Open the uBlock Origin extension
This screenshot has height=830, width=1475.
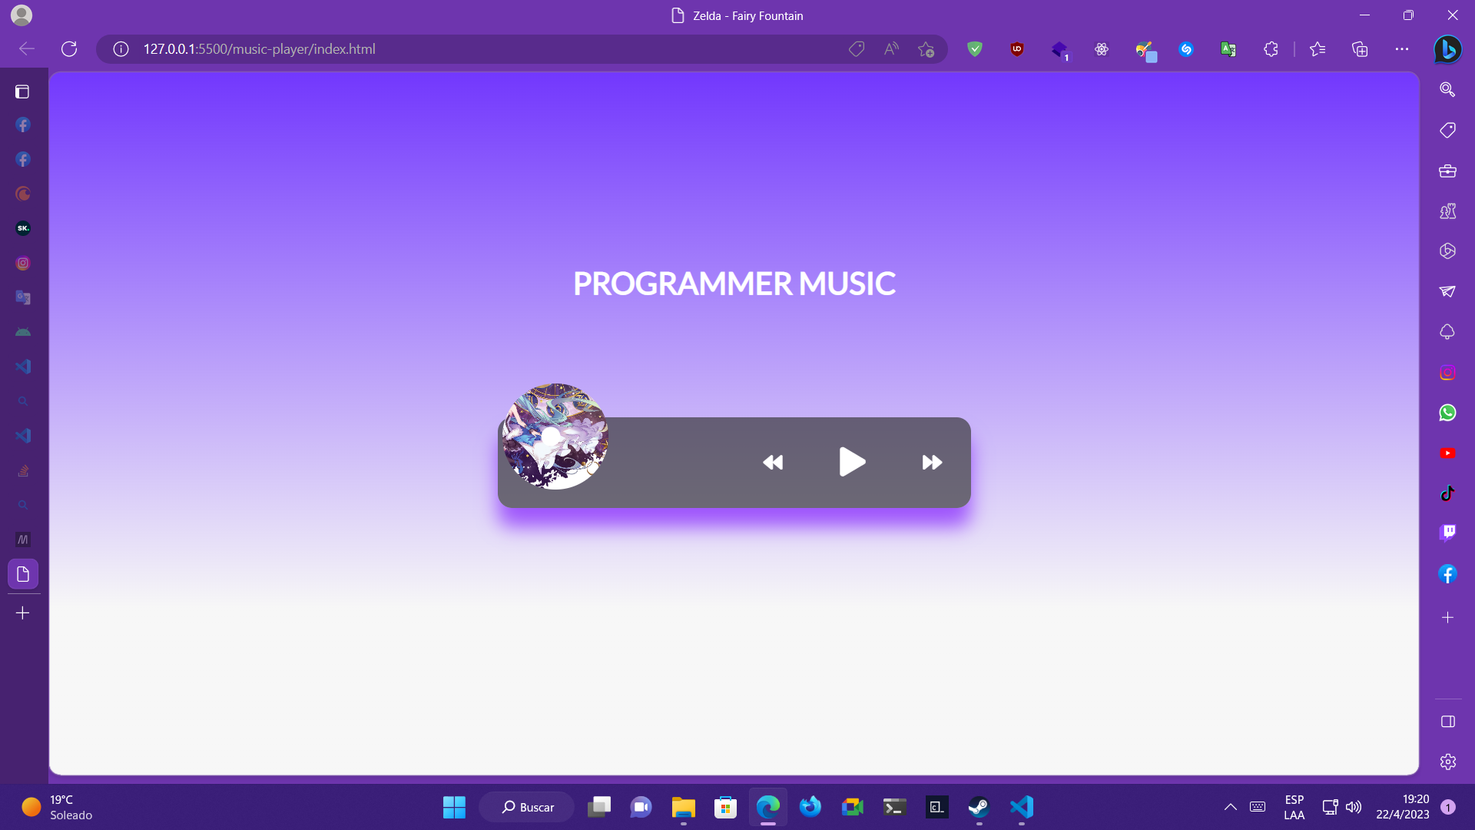click(1017, 49)
